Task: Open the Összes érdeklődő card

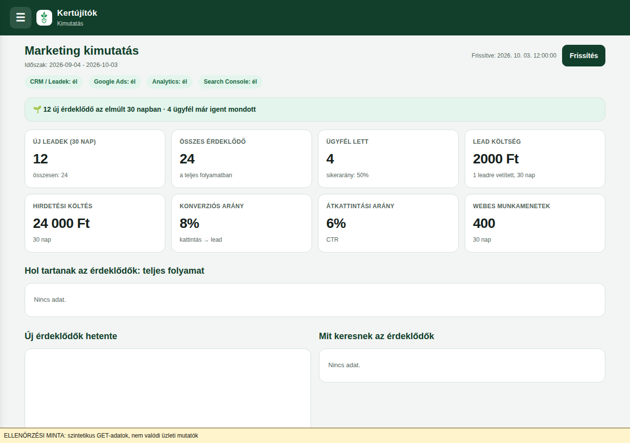Action: (242, 158)
